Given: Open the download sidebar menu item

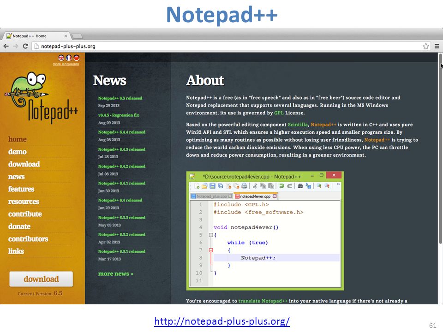Looking at the screenshot, I should coord(24,164).
